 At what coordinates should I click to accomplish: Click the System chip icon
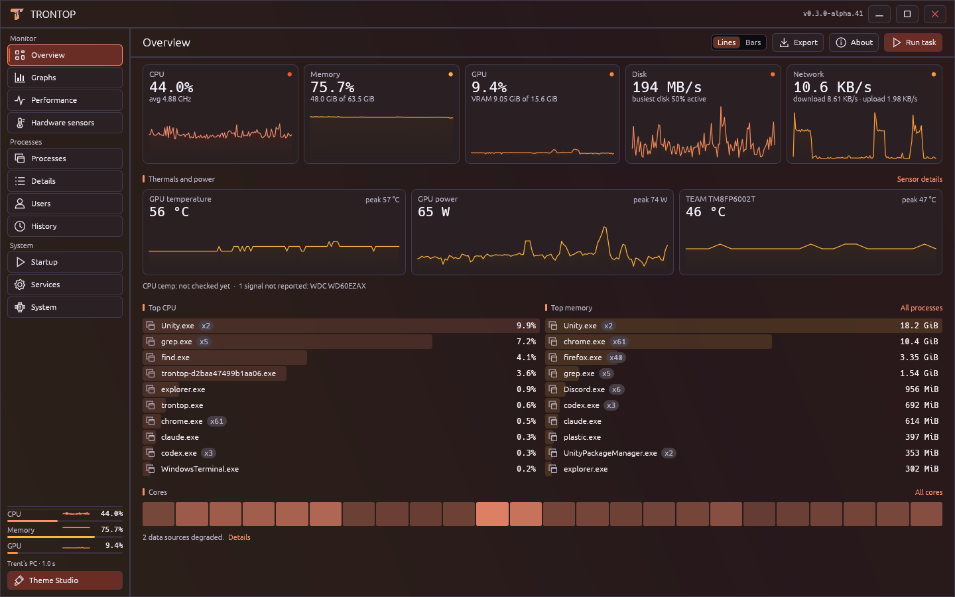(x=20, y=307)
